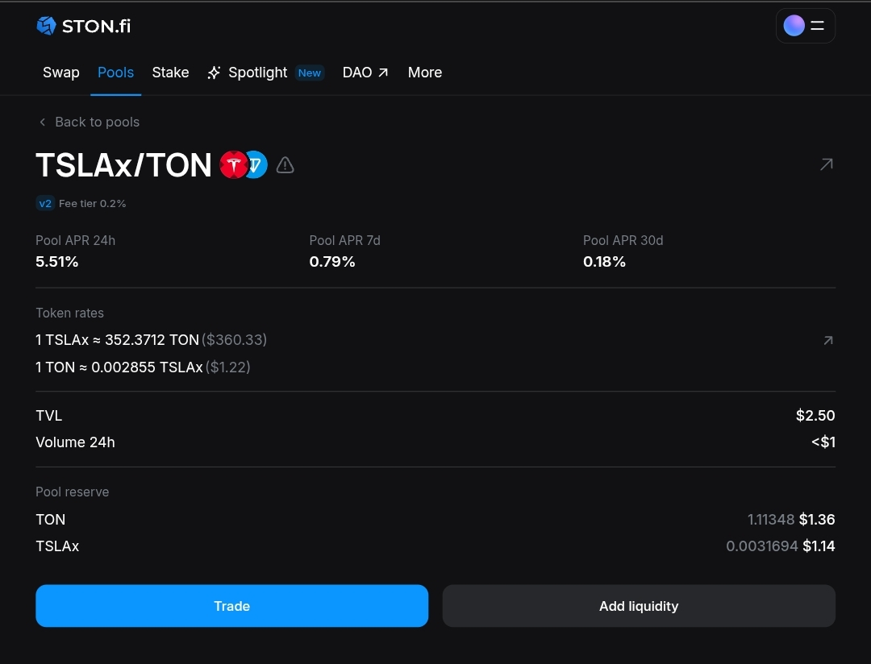
Task: Click the New badge next to Spotlight
Action: coord(310,73)
